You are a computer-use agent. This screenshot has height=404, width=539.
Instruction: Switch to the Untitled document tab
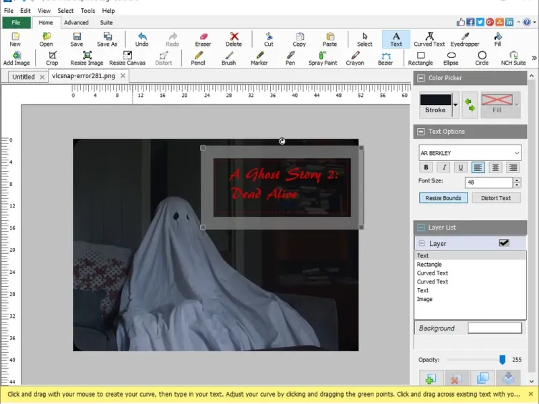pos(24,77)
